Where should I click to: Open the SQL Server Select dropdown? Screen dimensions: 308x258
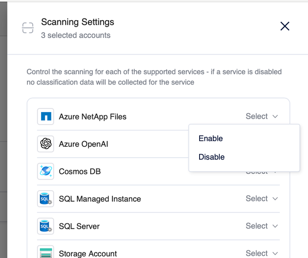pyautogui.click(x=262, y=226)
